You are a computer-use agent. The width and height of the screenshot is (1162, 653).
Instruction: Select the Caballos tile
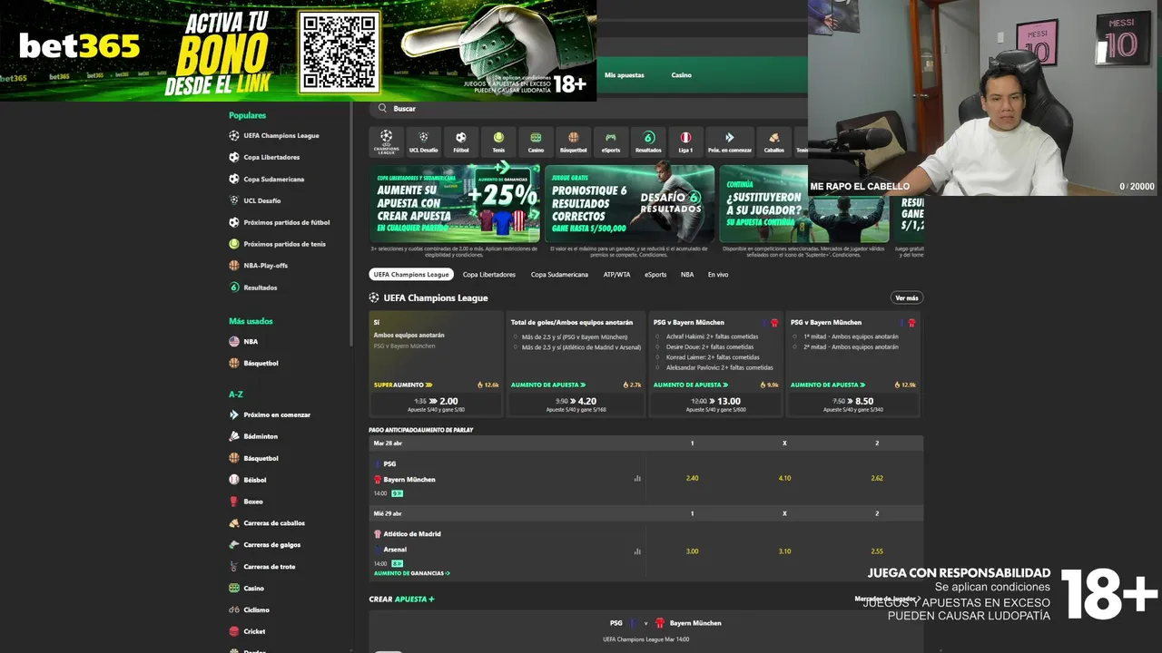click(773, 141)
